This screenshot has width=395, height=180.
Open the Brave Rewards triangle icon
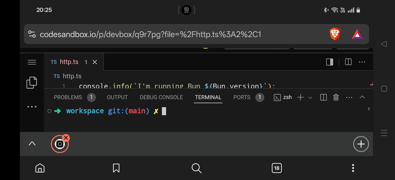pos(357,35)
